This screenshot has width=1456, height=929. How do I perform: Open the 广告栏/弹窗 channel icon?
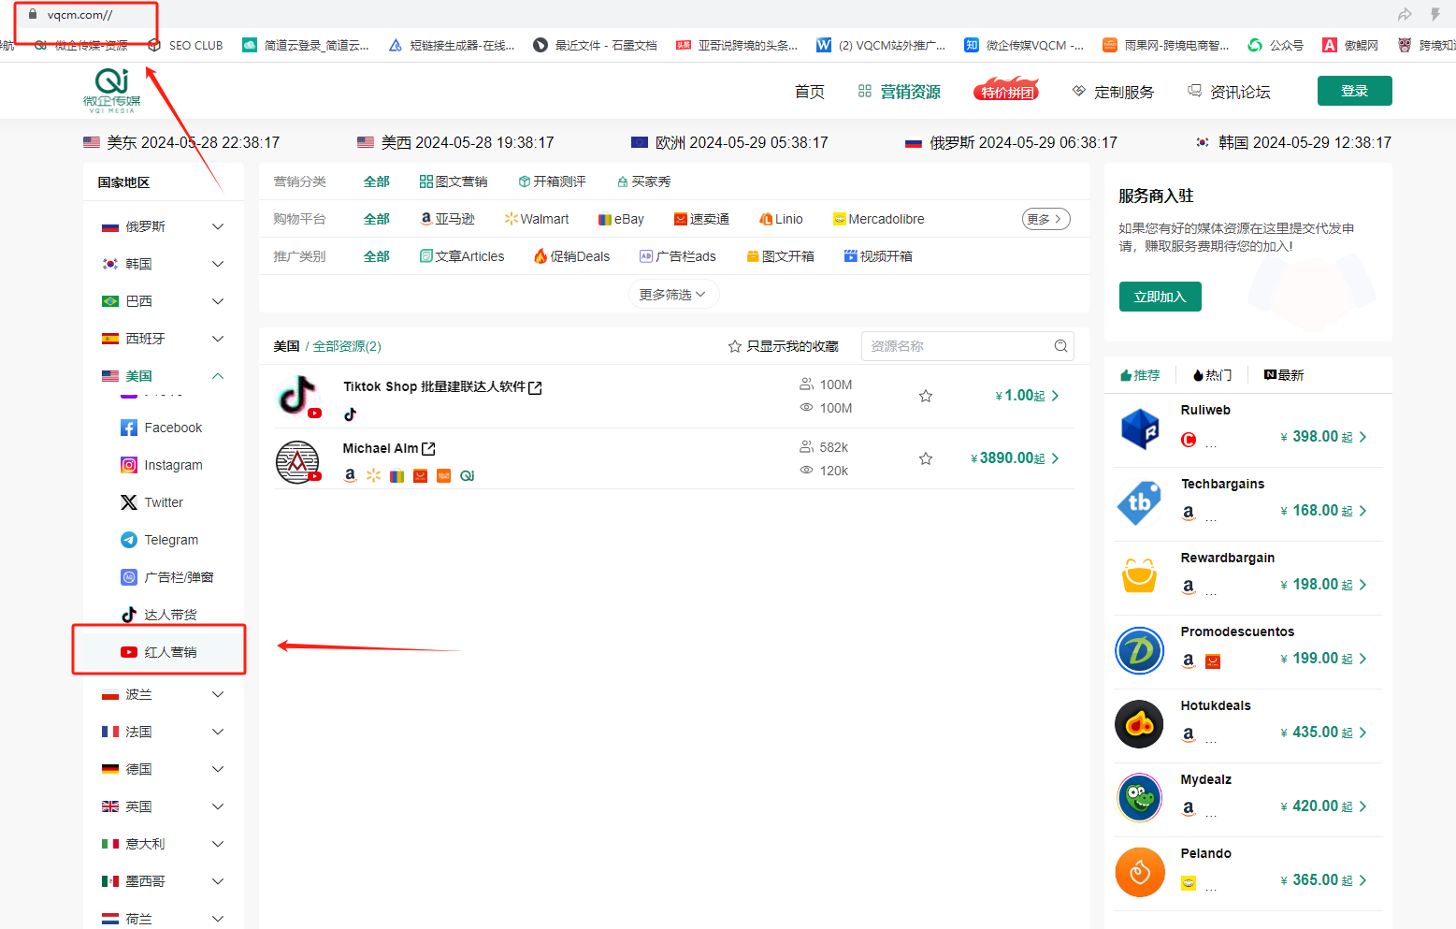(129, 577)
